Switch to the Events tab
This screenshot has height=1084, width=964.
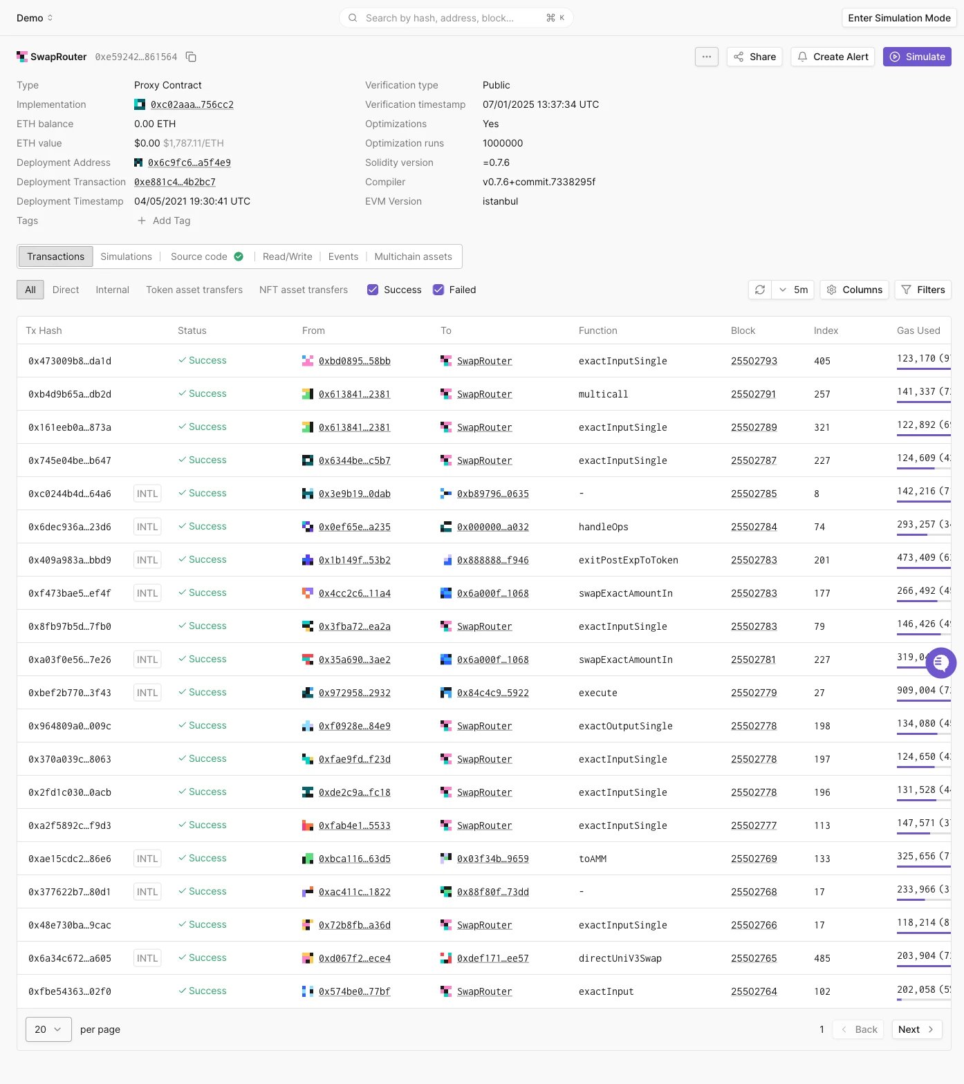click(343, 256)
